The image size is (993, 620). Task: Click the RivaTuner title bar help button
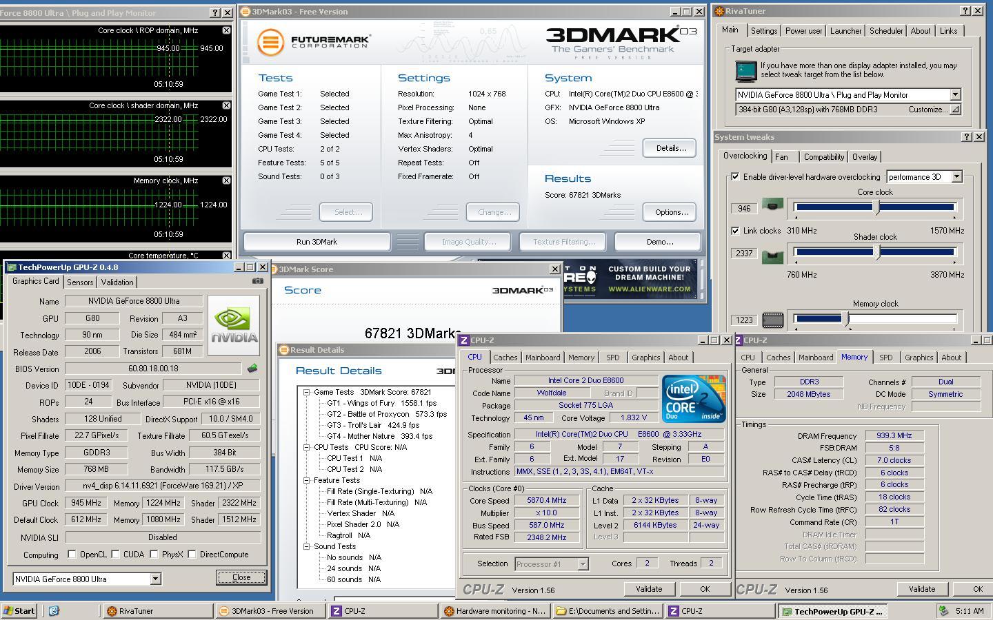point(966,11)
